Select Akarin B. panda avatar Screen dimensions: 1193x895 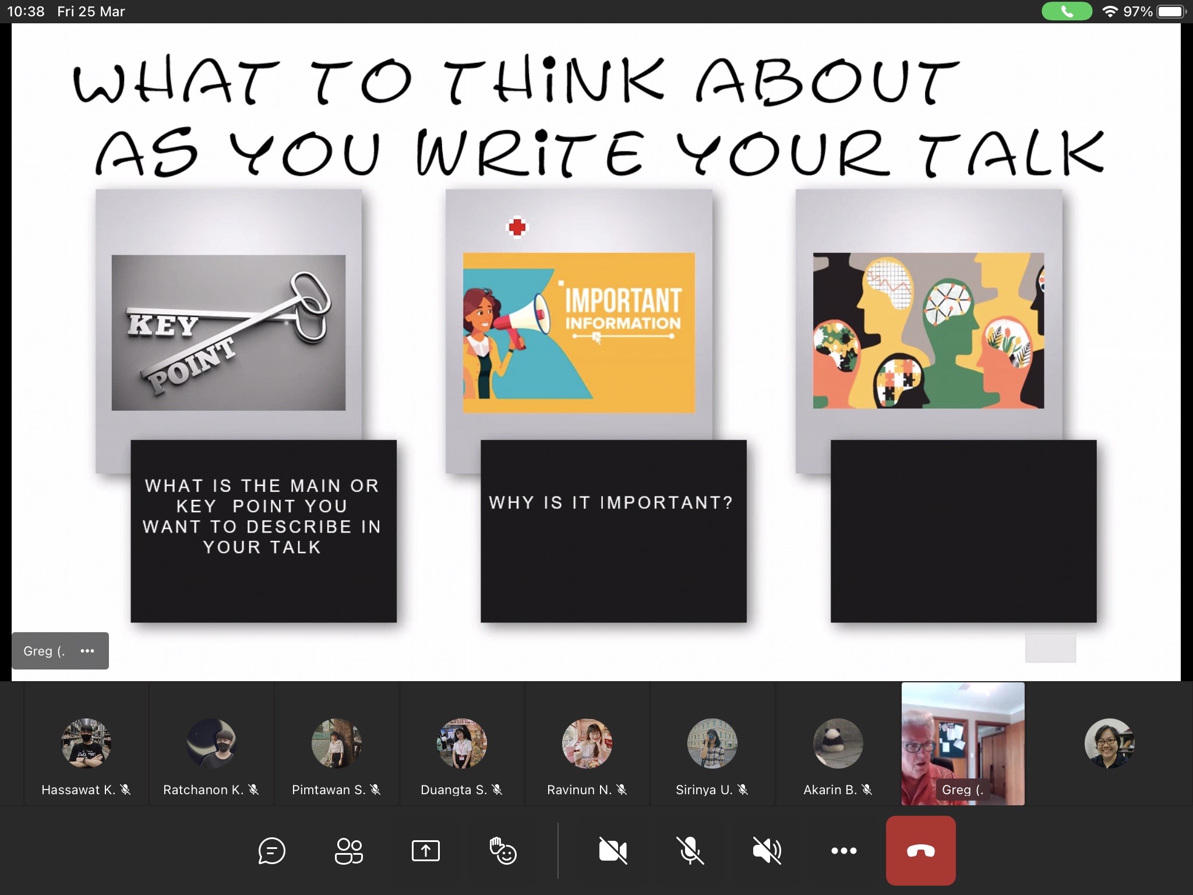(838, 744)
